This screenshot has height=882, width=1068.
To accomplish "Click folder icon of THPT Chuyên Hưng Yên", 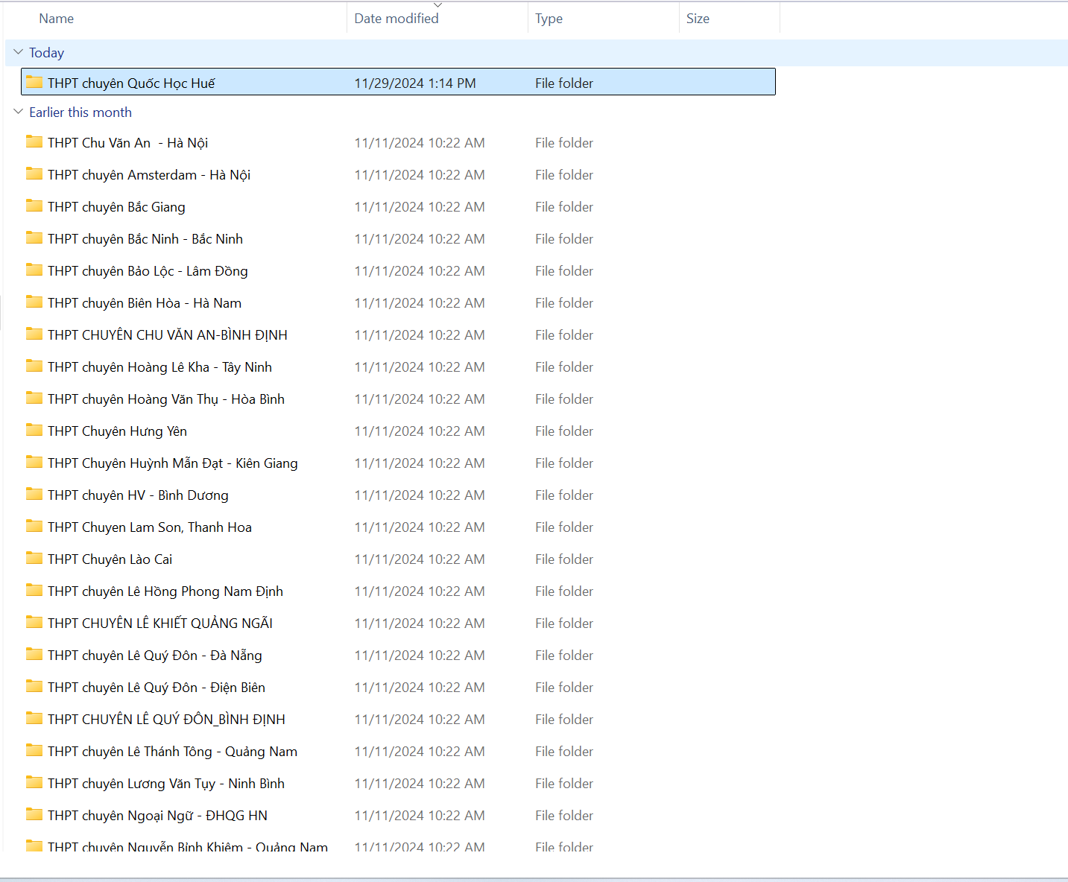I will (x=34, y=430).
